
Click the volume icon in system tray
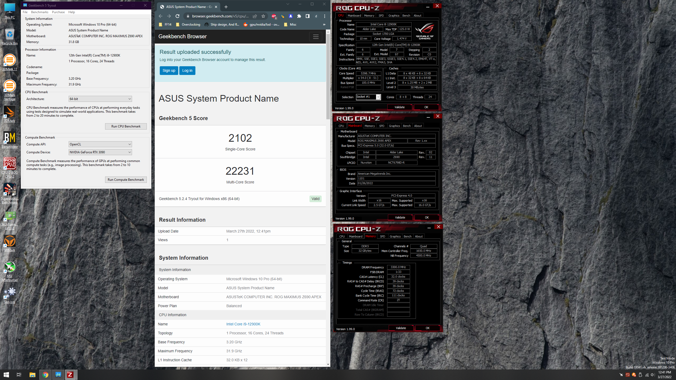[653, 375]
